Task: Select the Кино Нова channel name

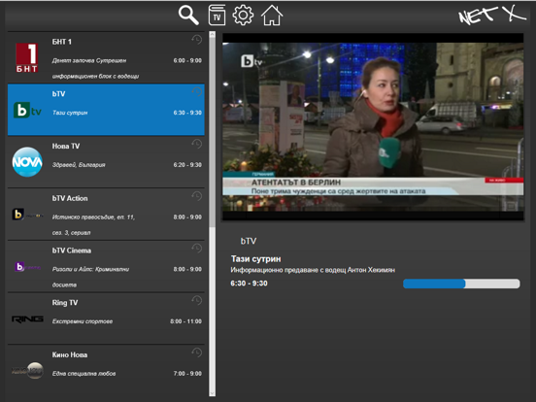Action: tap(70, 354)
